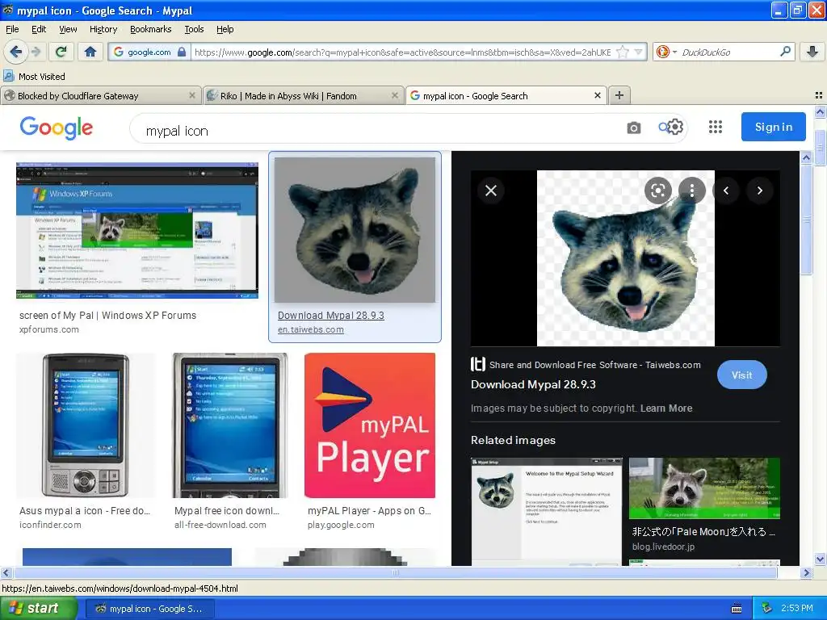Open the History menu
This screenshot has height=620, width=827.
[x=103, y=29]
